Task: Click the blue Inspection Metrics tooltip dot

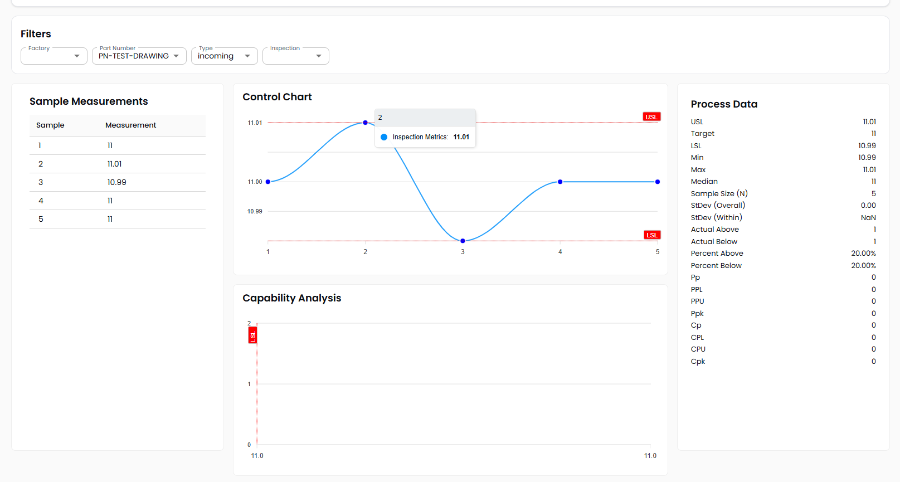Action: click(x=384, y=137)
